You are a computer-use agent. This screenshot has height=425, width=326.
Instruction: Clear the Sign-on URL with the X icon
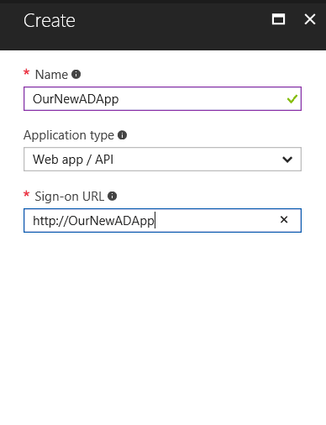click(284, 220)
